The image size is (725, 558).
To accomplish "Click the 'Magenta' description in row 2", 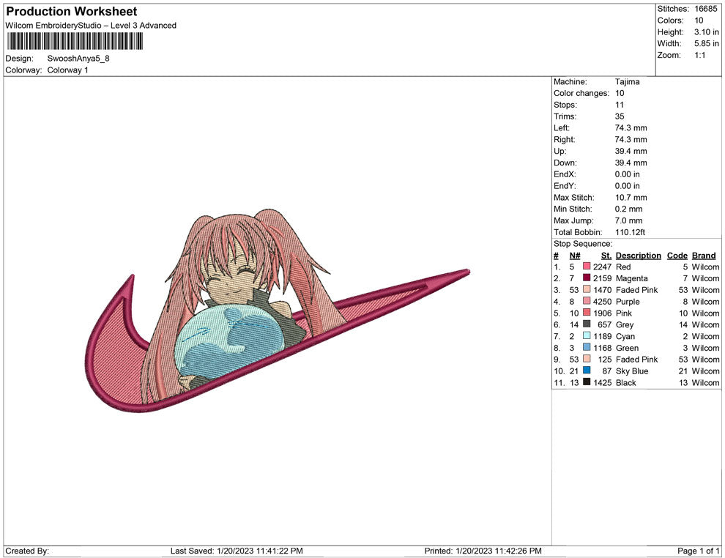I will pyautogui.click(x=631, y=278).
